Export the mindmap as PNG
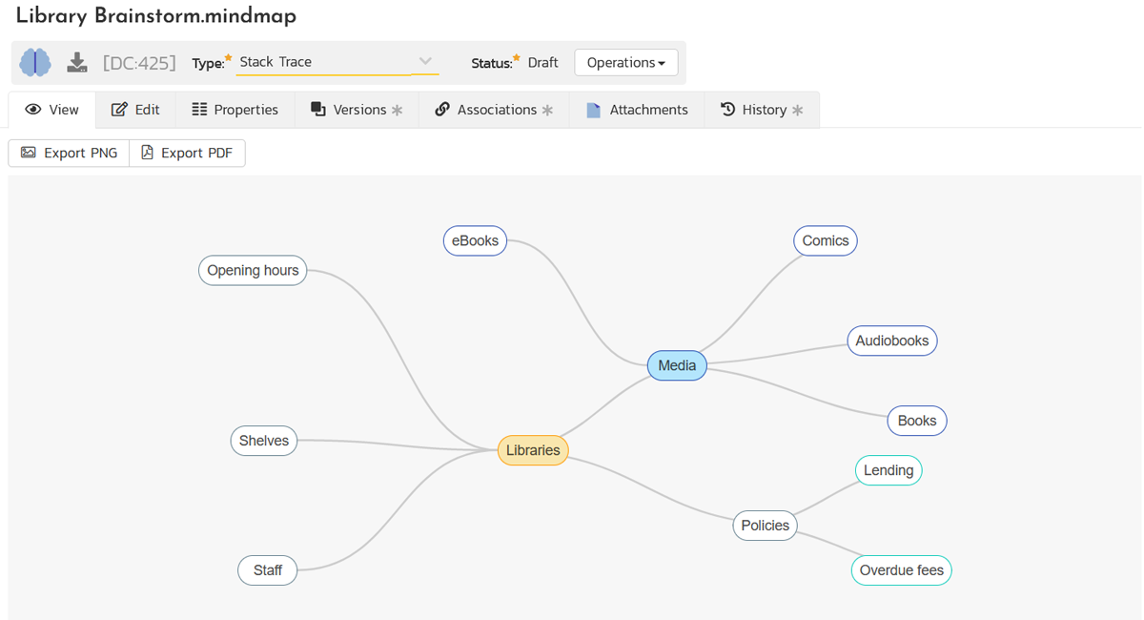This screenshot has width=1144, height=620. 69,153
